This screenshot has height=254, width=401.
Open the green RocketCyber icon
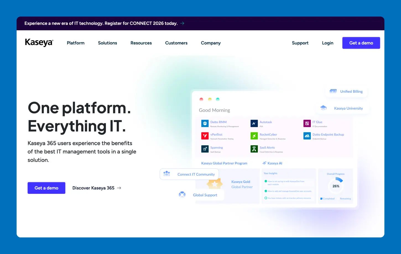coord(254,136)
